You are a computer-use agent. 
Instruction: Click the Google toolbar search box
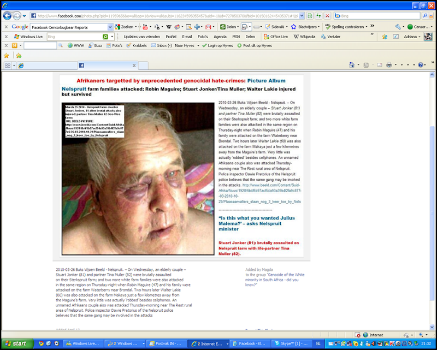click(68, 27)
